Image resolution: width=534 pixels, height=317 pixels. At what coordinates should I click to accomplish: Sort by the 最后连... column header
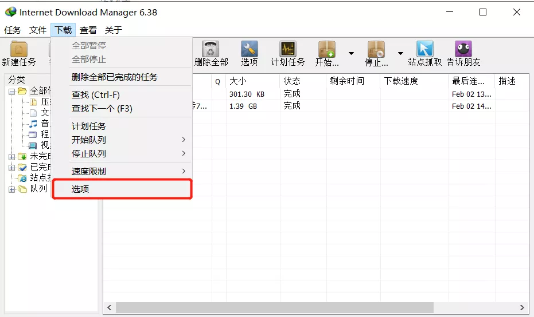tap(472, 81)
